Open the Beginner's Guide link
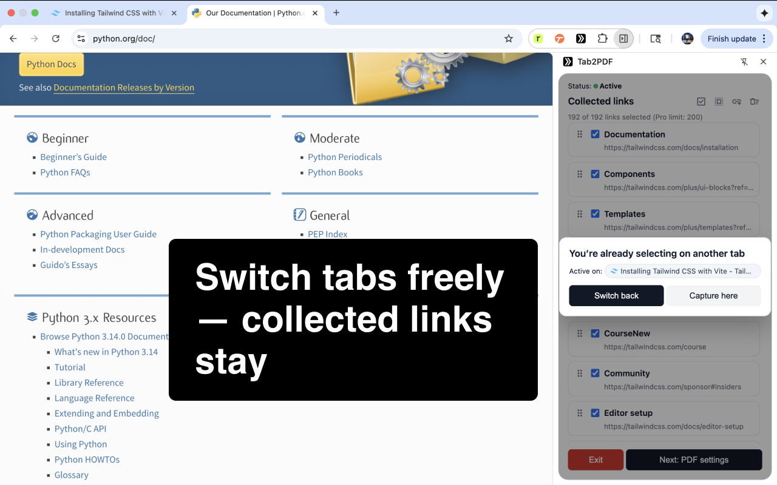The width and height of the screenshot is (777, 485). click(x=73, y=156)
